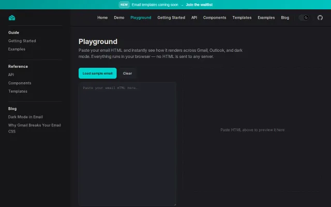
Task: Go to the Demo nav item
Action: click(119, 18)
